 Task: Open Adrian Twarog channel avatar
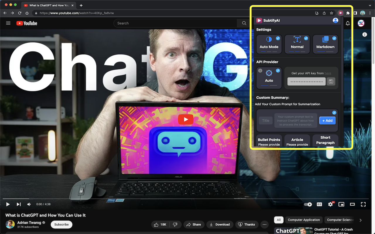coord(10,224)
